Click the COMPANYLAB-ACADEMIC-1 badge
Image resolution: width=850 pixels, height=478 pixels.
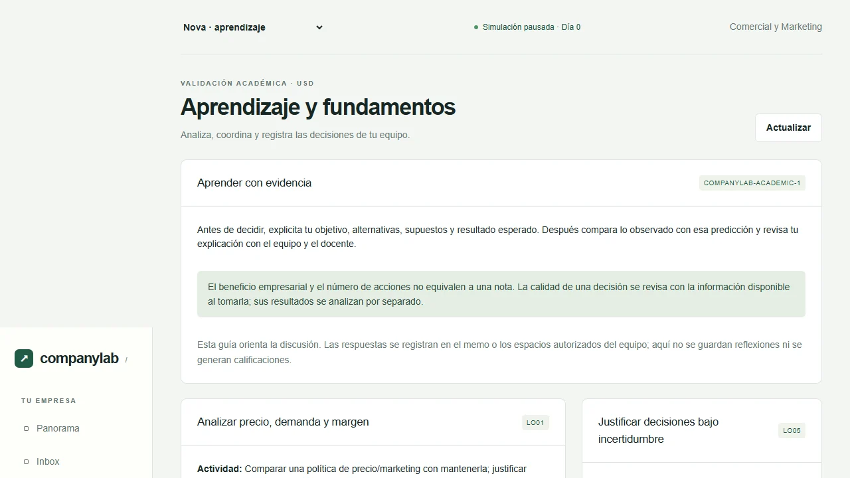tap(752, 183)
